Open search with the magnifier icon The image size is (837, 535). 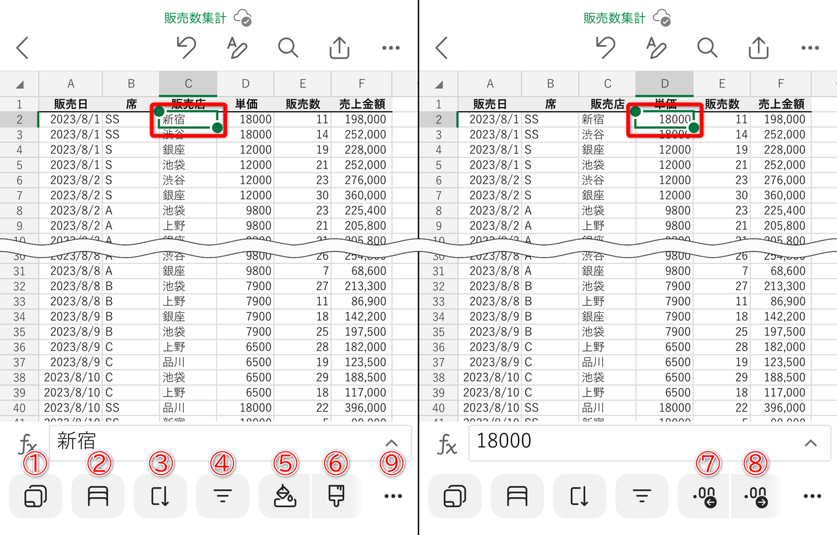point(288,48)
